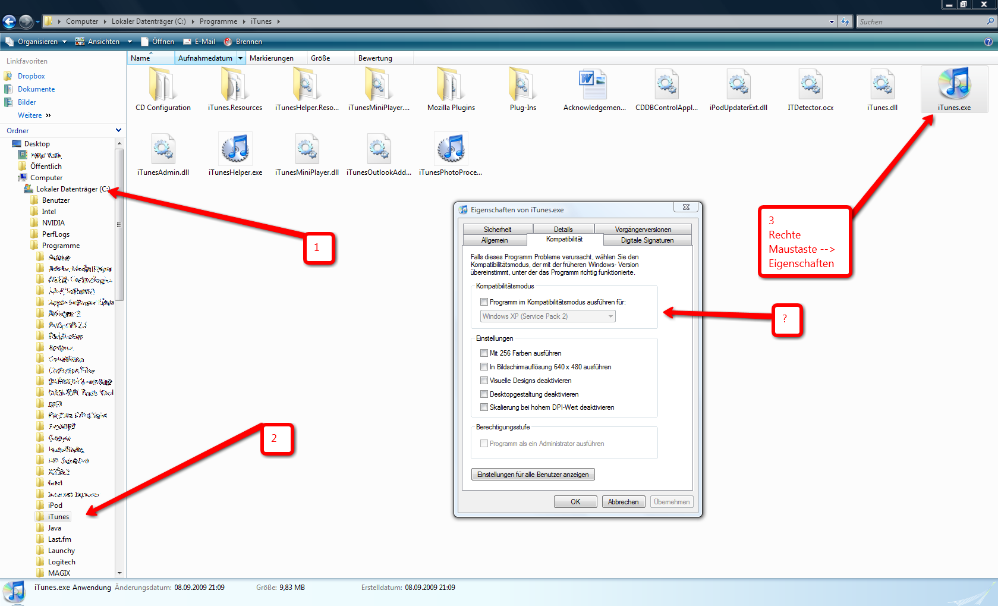
Task: Open the Dokumente favorite link
Action: coord(36,89)
